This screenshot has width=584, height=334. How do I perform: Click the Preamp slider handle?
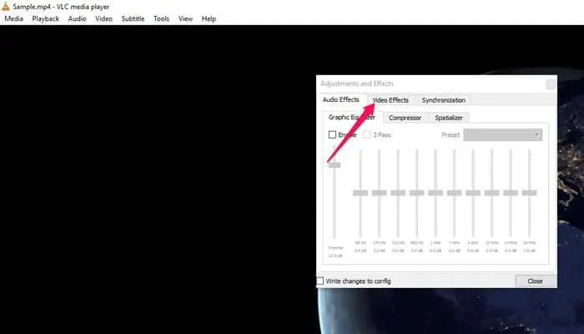[335, 164]
